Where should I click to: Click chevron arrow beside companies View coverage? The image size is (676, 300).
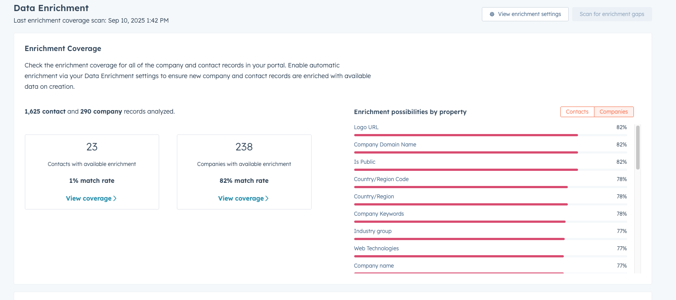click(267, 198)
